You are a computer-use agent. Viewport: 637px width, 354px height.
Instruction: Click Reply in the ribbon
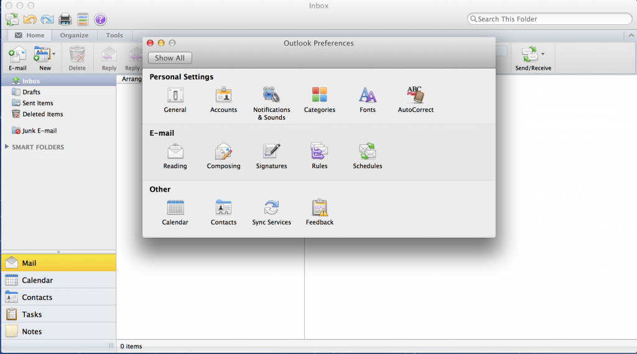click(109, 58)
